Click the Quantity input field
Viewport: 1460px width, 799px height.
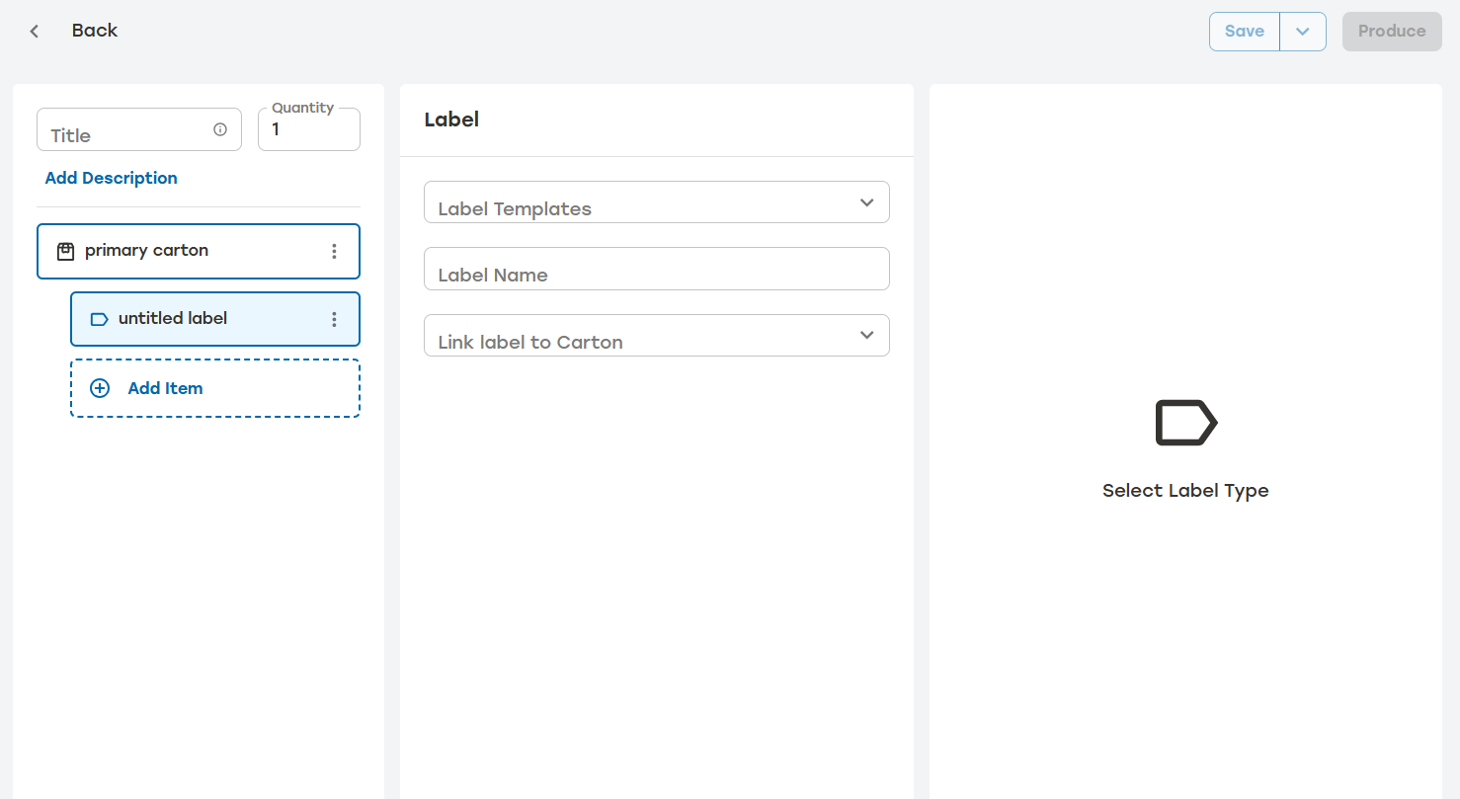pyautogui.click(x=309, y=129)
